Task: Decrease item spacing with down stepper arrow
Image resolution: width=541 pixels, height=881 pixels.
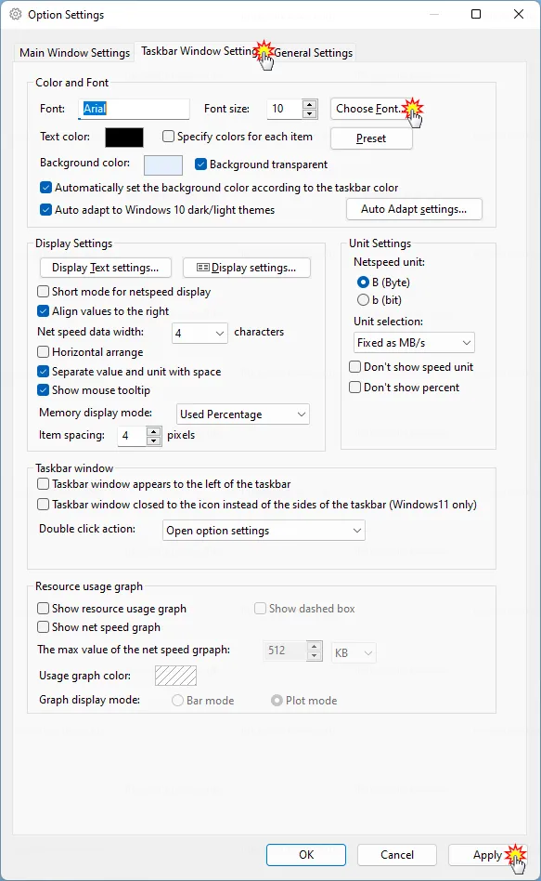Action: click(x=154, y=440)
